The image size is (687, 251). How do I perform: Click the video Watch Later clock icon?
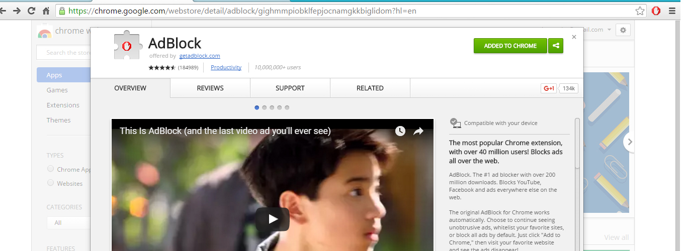[x=400, y=131]
